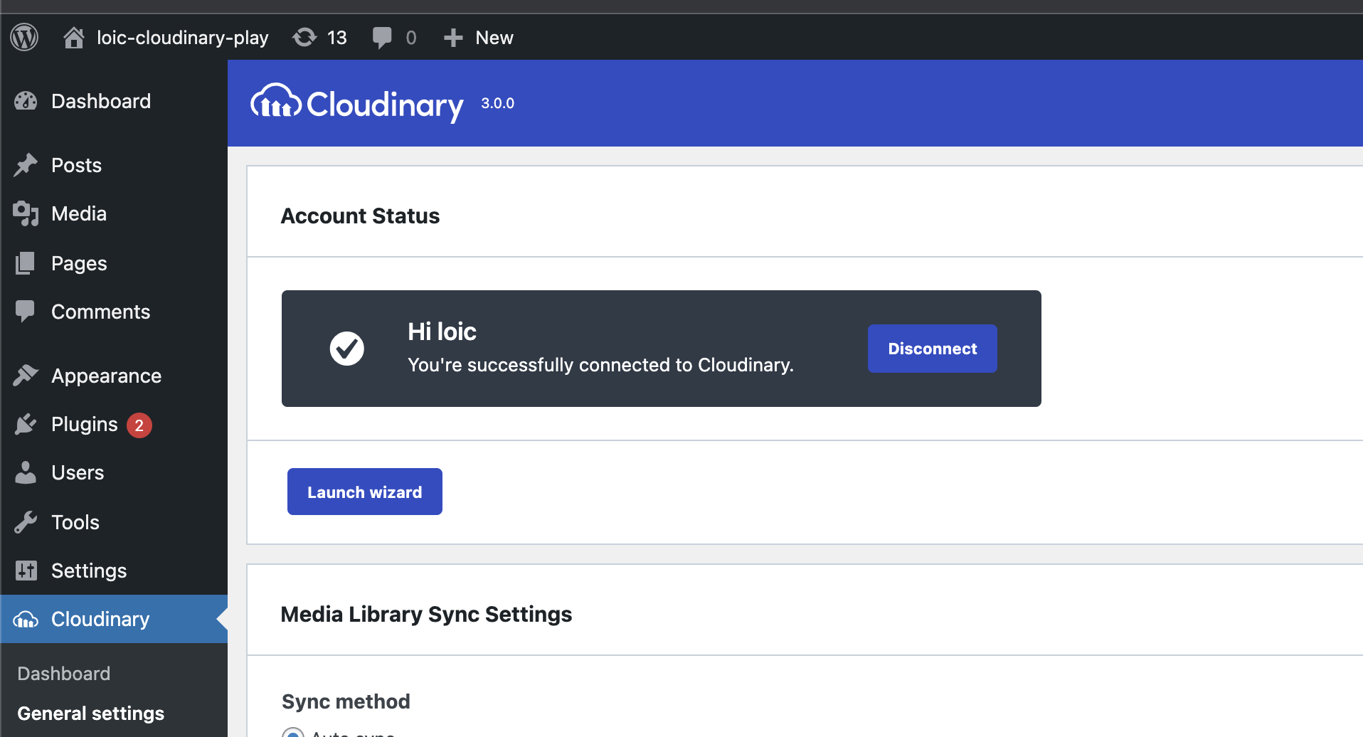This screenshot has width=1363, height=737.
Task: Click the Users person icon
Action: 26,472
